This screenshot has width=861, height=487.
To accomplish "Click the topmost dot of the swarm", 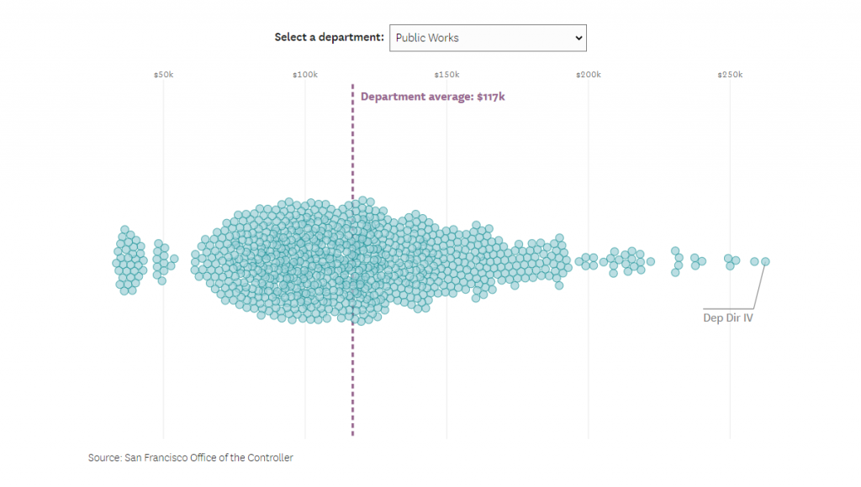I will [x=362, y=202].
